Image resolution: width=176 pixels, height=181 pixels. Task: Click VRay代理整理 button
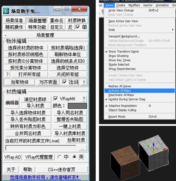[39, 157]
